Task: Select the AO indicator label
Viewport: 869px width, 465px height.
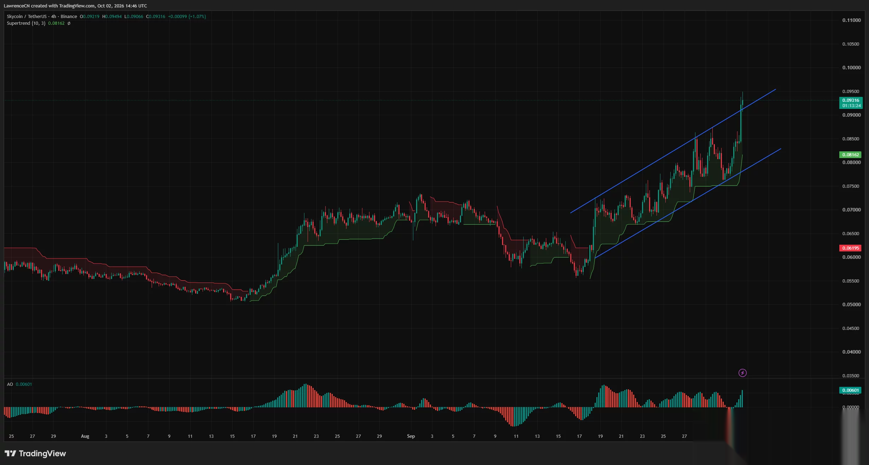Action: click(10, 384)
